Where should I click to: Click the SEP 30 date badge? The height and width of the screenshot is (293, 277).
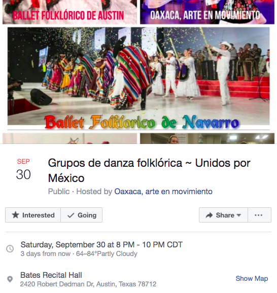23,169
